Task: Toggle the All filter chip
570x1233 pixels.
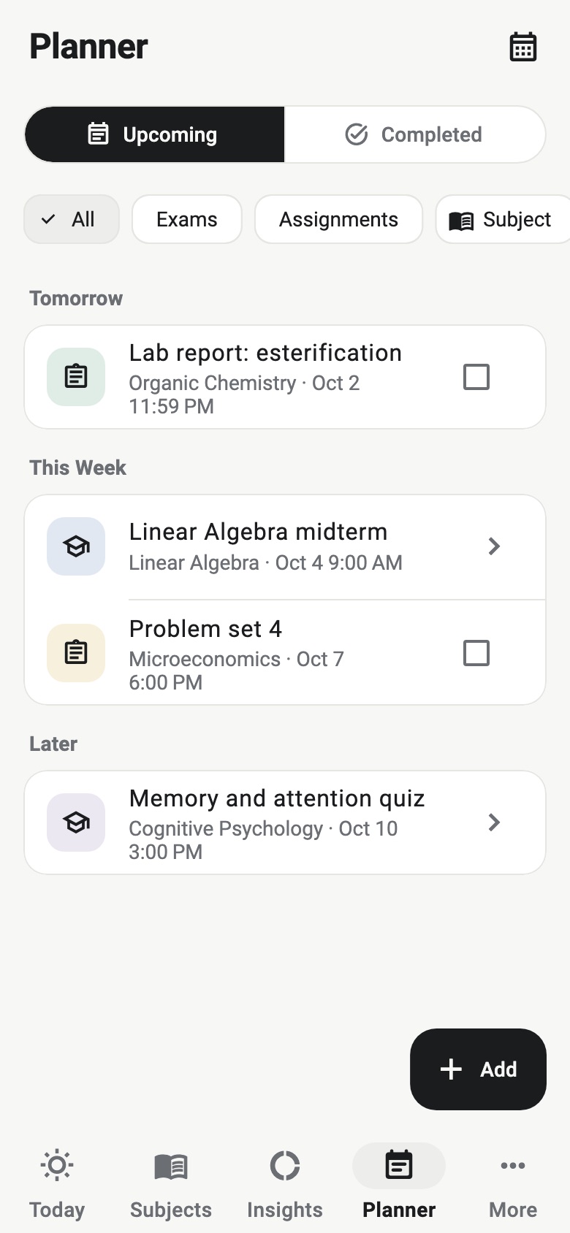Action: tap(72, 219)
